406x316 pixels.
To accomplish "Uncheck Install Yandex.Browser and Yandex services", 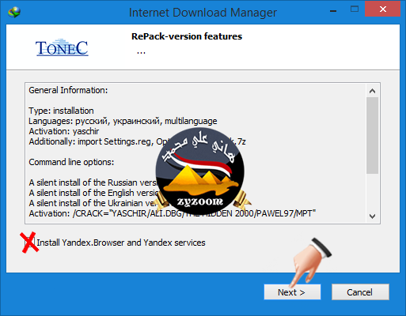I will [x=29, y=242].
